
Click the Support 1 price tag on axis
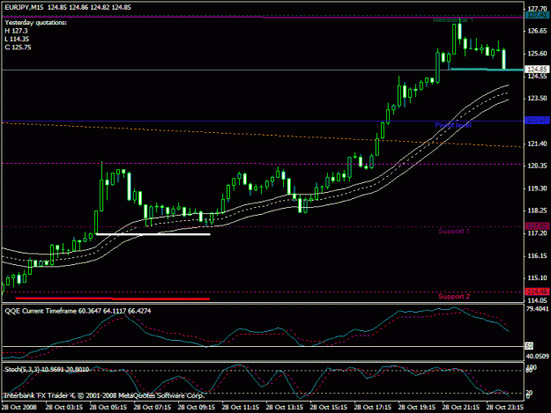pos(537,226)
